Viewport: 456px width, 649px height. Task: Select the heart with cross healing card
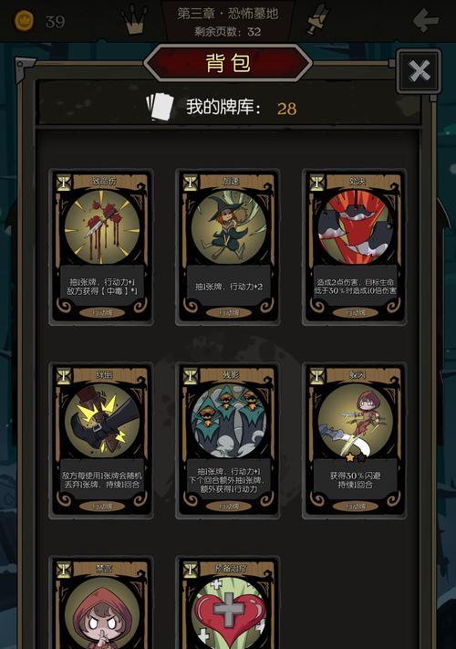pos(228,602)
